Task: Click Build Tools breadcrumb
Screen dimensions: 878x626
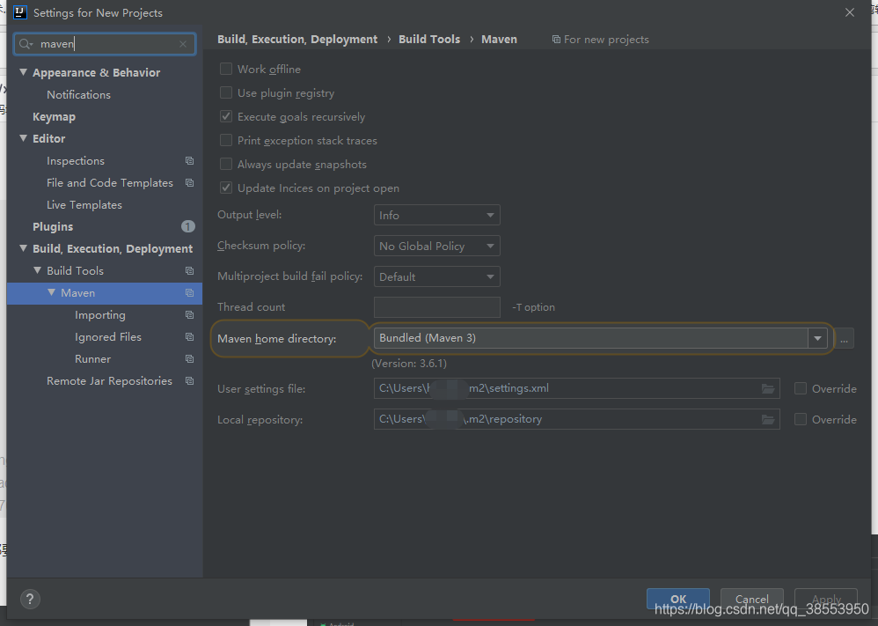Action: (429, 40)
